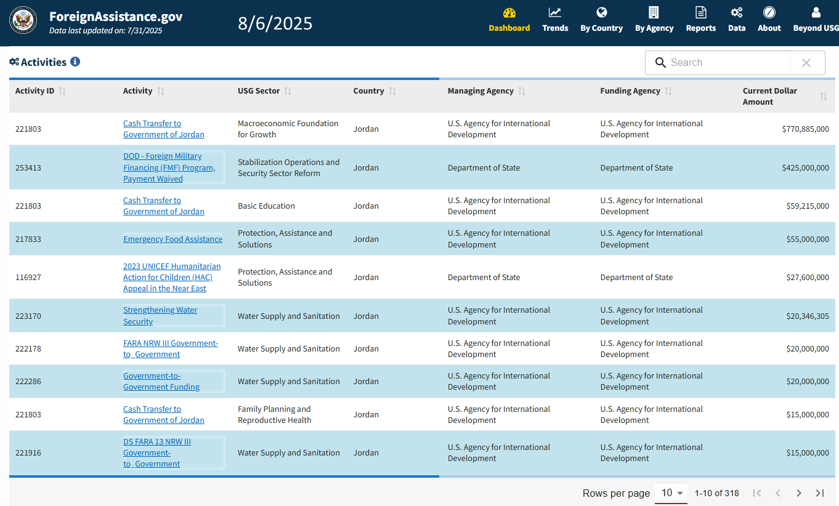Click the Current Dollar Amount header text
The height and width of the screenshot is (506, 839).
click(770, 97)
